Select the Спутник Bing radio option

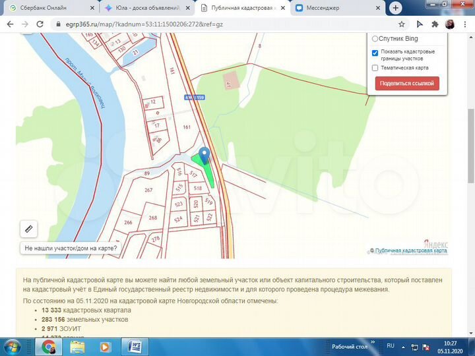375,39
